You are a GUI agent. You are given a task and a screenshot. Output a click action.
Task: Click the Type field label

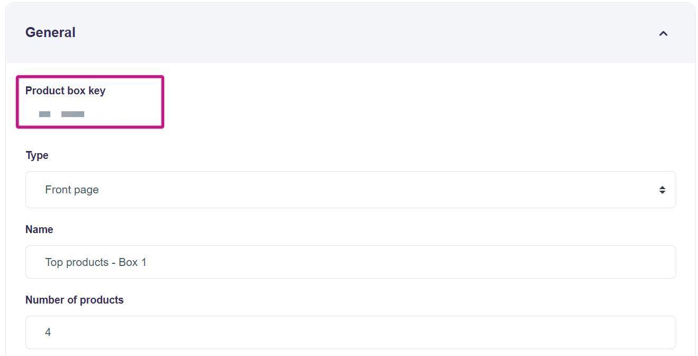click(x=37, y=155)
